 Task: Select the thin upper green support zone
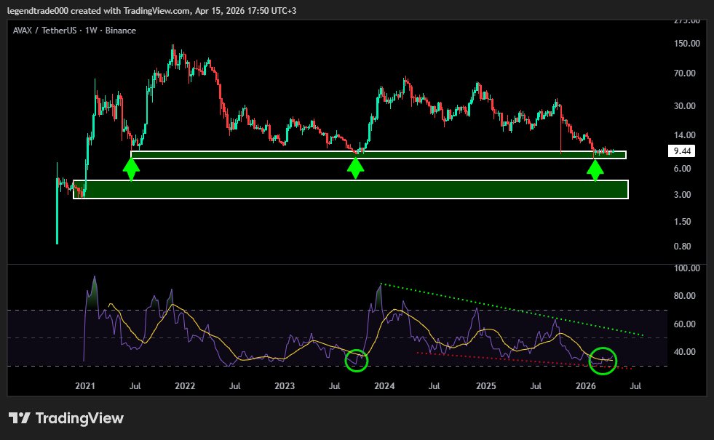[378, 154]
